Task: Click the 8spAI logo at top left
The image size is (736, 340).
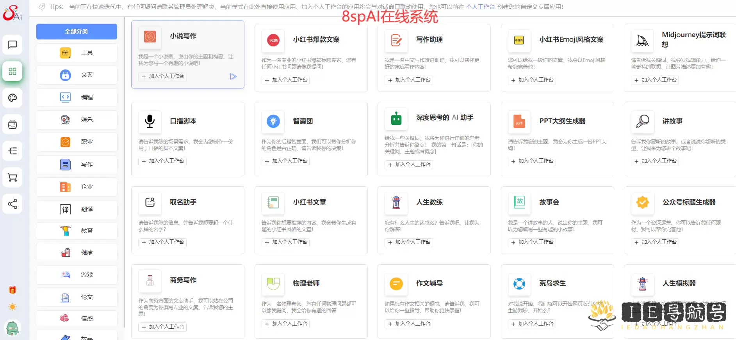Action: [x=12, y=13]
